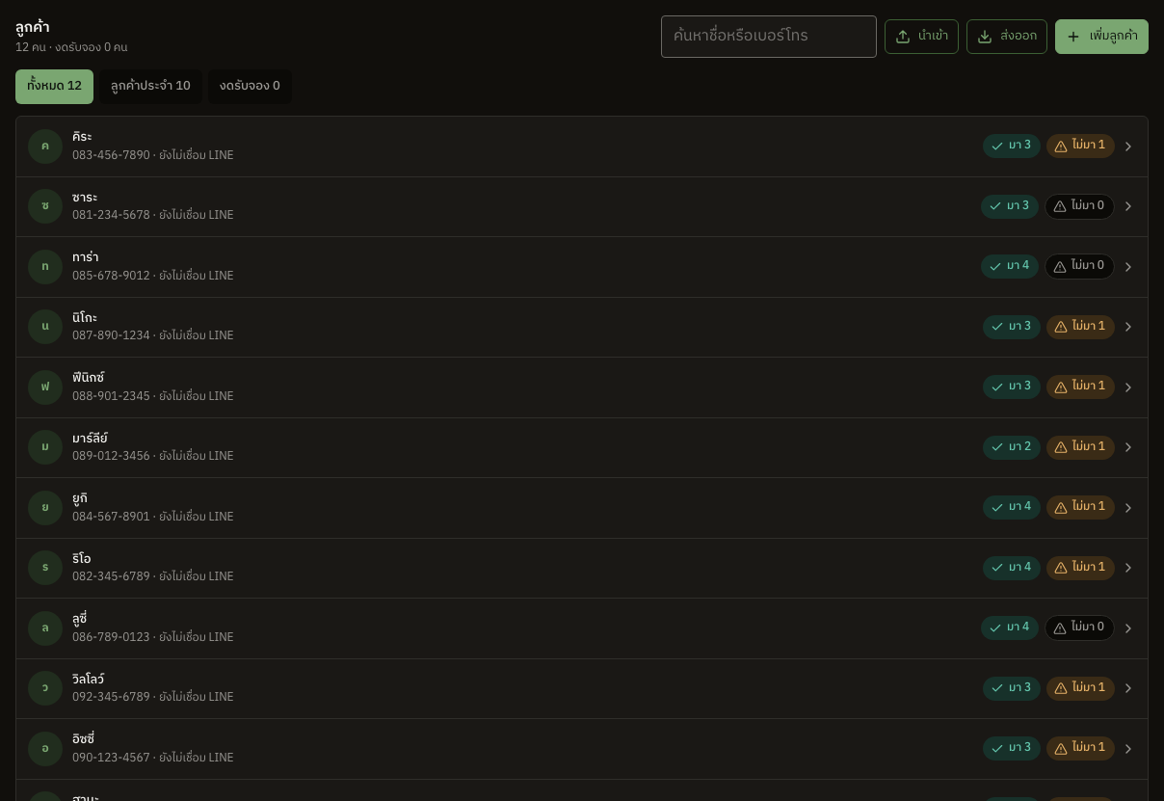
Task: Open customer name วิลโลว์
Action: (x=89, y=680)
